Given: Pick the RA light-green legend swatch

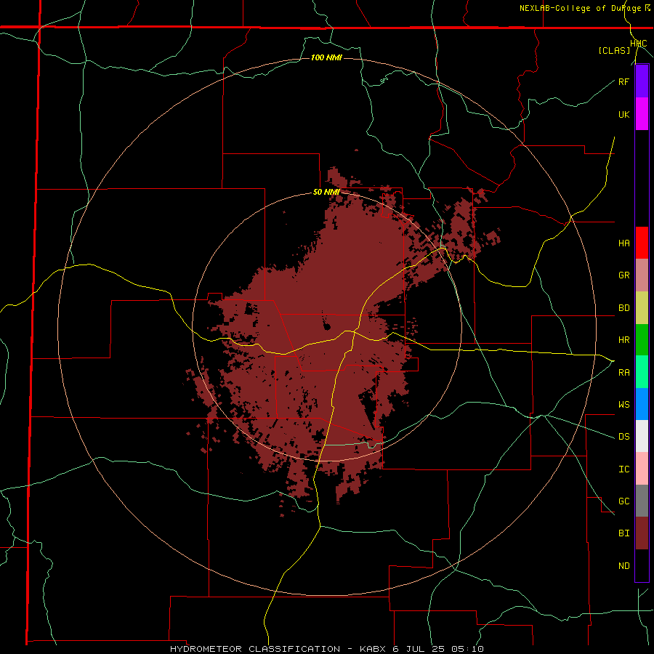Looking at the screenshot, I should [642, 372].
